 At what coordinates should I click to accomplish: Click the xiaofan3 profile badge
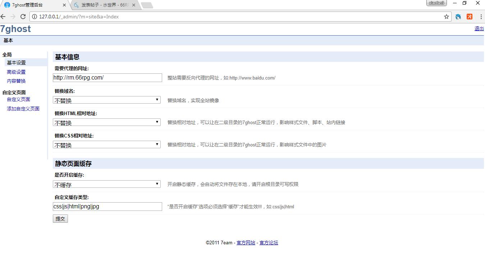point(437,3)
